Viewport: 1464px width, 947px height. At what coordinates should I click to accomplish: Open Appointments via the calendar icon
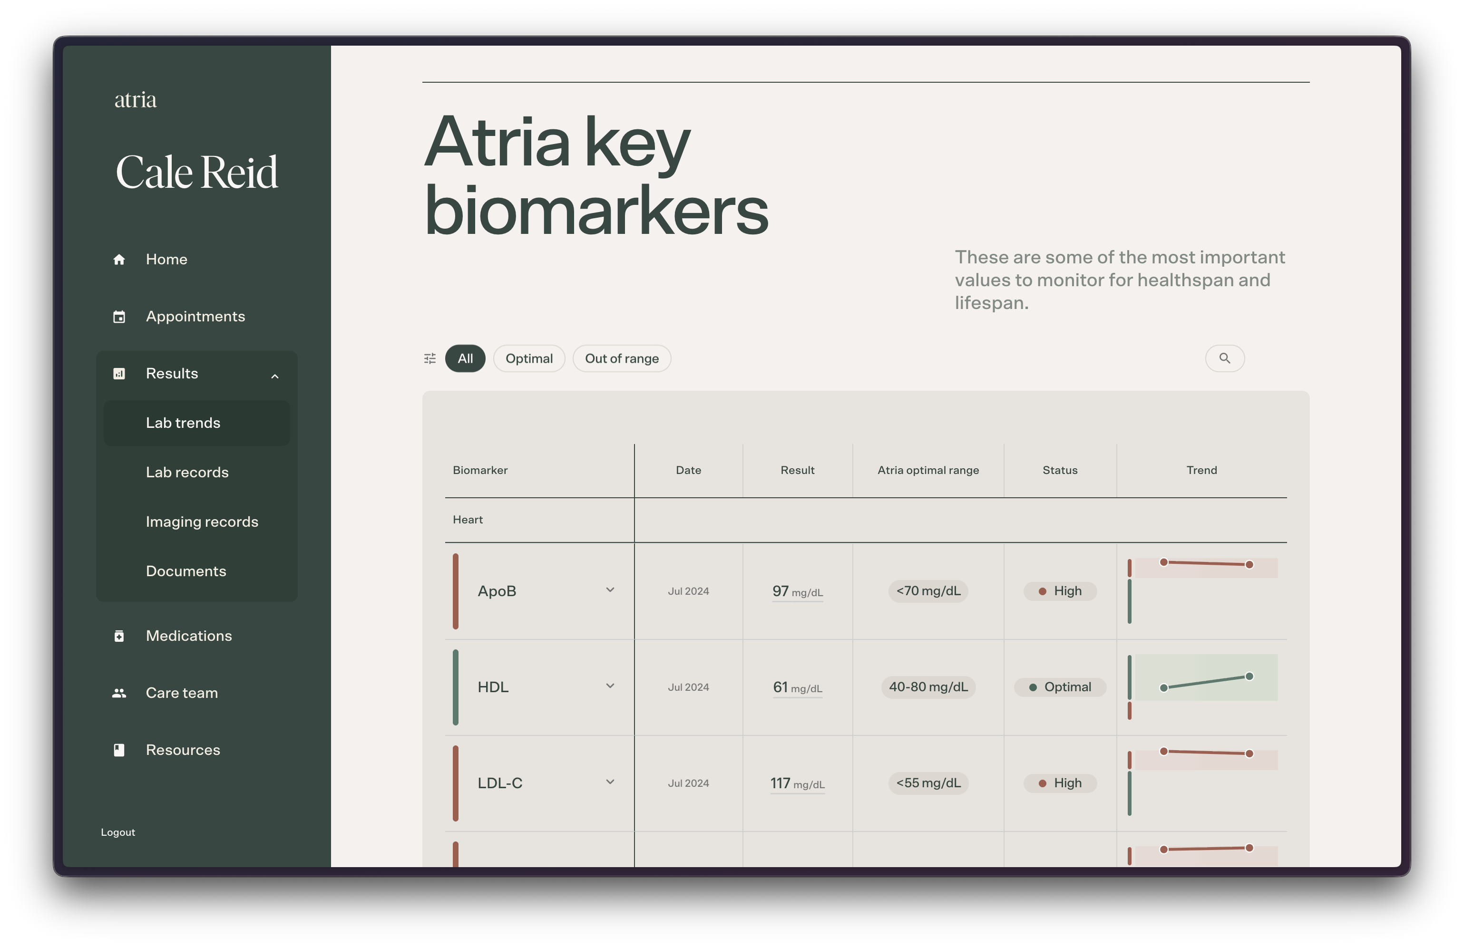(119, 316)
